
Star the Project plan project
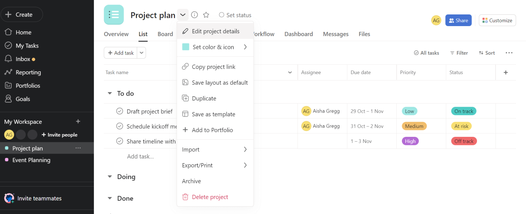click(x=206, y=15)
